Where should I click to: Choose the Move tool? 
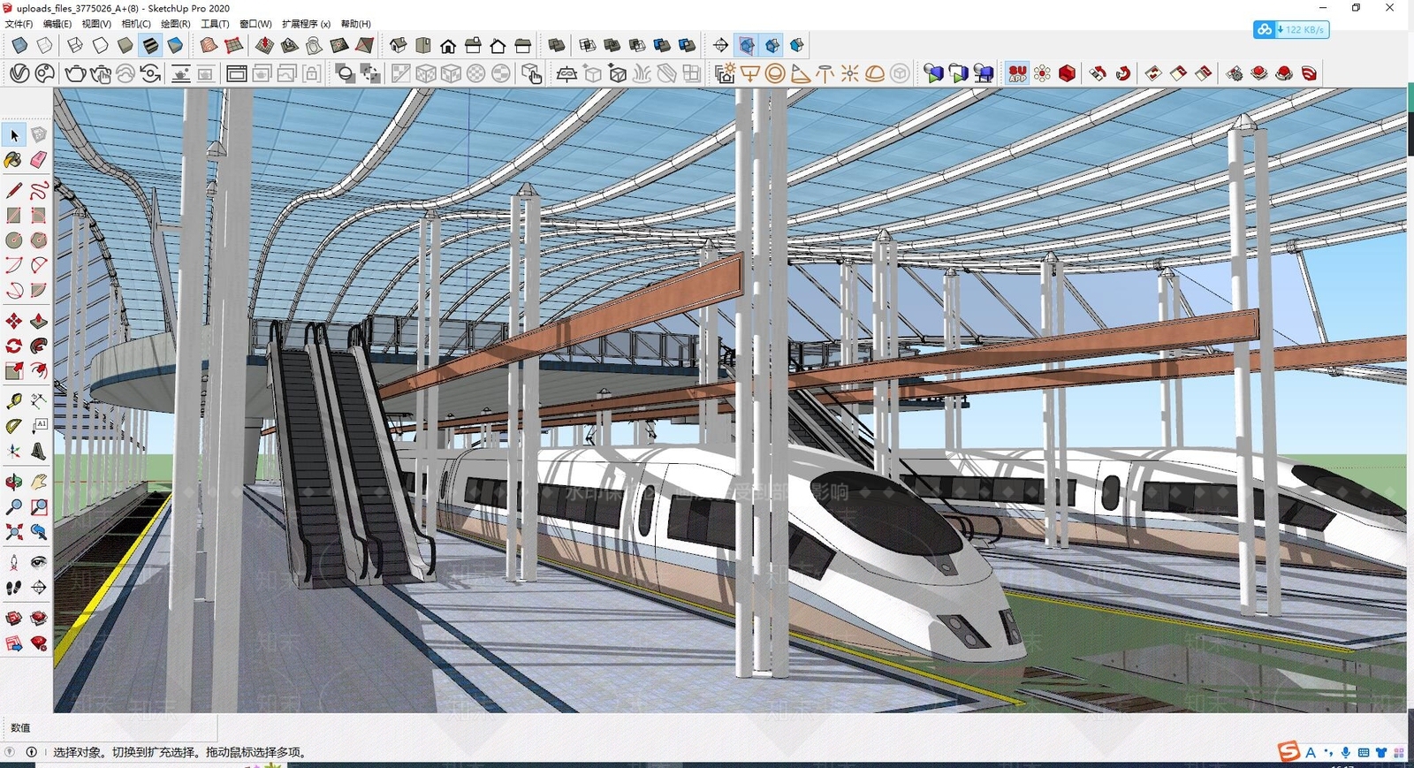[13, 321]
